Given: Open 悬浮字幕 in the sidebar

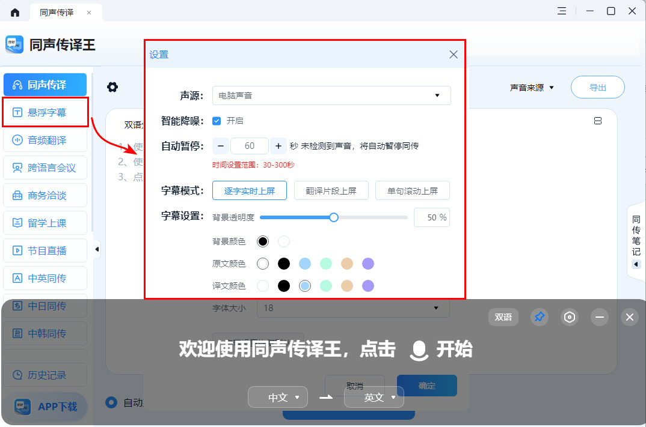Looking at the screenshot, I should pos(45,112).
